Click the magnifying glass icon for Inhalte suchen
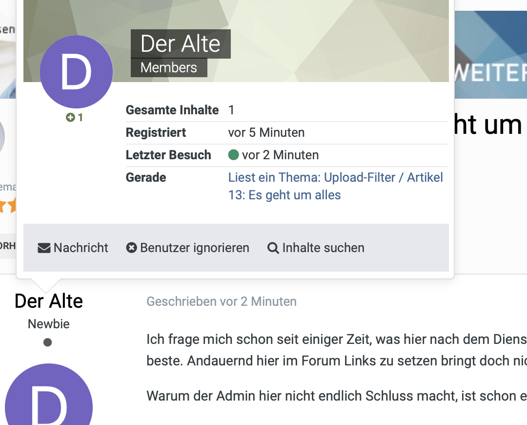 point(273,248)
